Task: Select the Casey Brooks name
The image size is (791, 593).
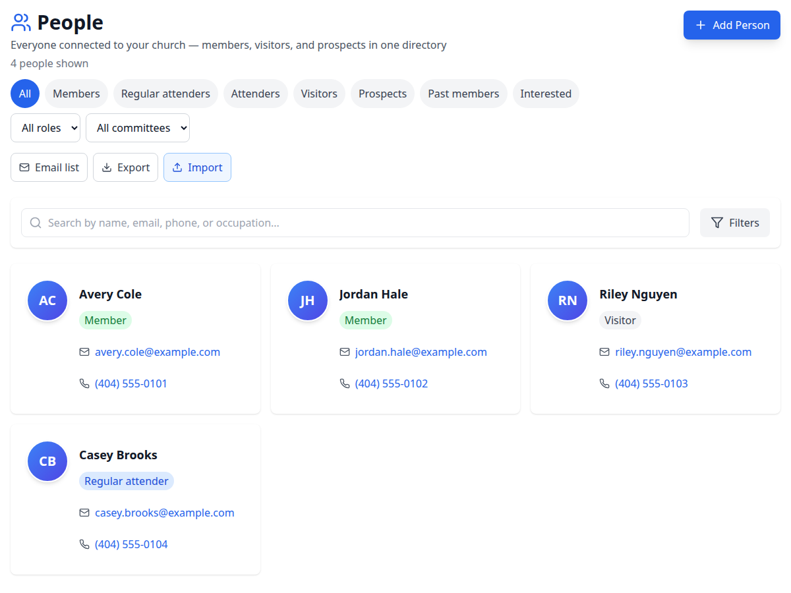Action: pyautogui.click(x=118, y=455)
